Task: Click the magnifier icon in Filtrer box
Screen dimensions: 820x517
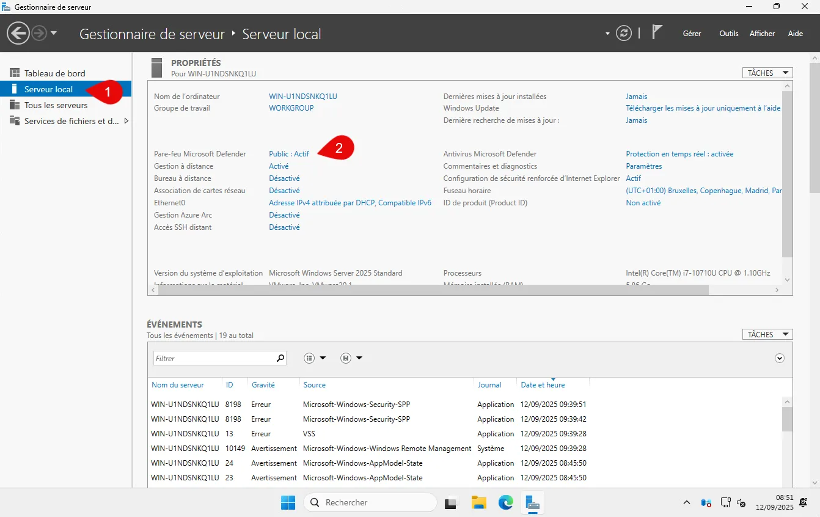Action: pos(280,358)
